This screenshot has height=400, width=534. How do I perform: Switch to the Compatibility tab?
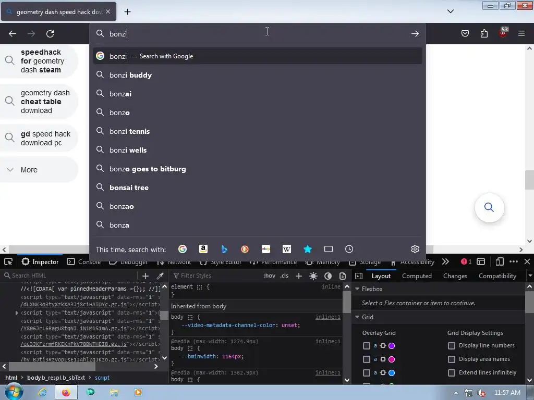497,276
